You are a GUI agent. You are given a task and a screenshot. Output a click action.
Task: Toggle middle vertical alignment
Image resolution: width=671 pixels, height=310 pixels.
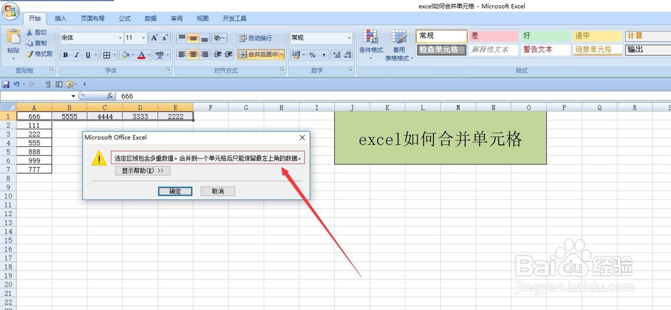click(x=193, y=38)
